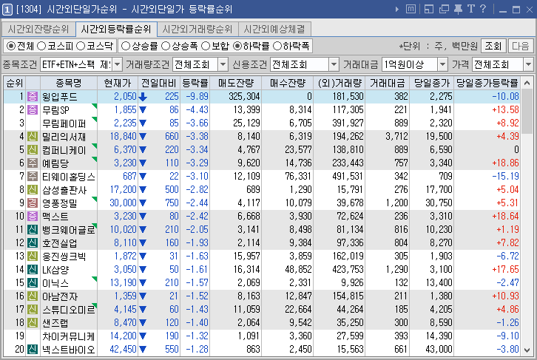Select the 코스피 radio button
Viewport: 537px width, 360px height.
(41, 46)
